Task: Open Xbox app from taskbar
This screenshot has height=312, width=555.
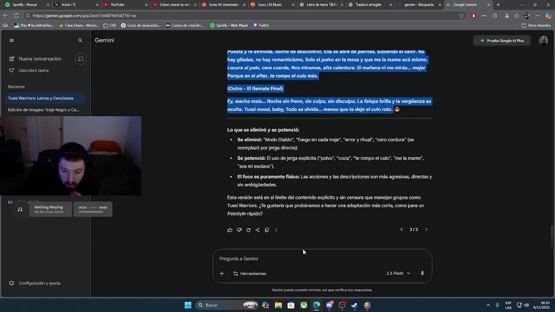Action: pos(304,305)
